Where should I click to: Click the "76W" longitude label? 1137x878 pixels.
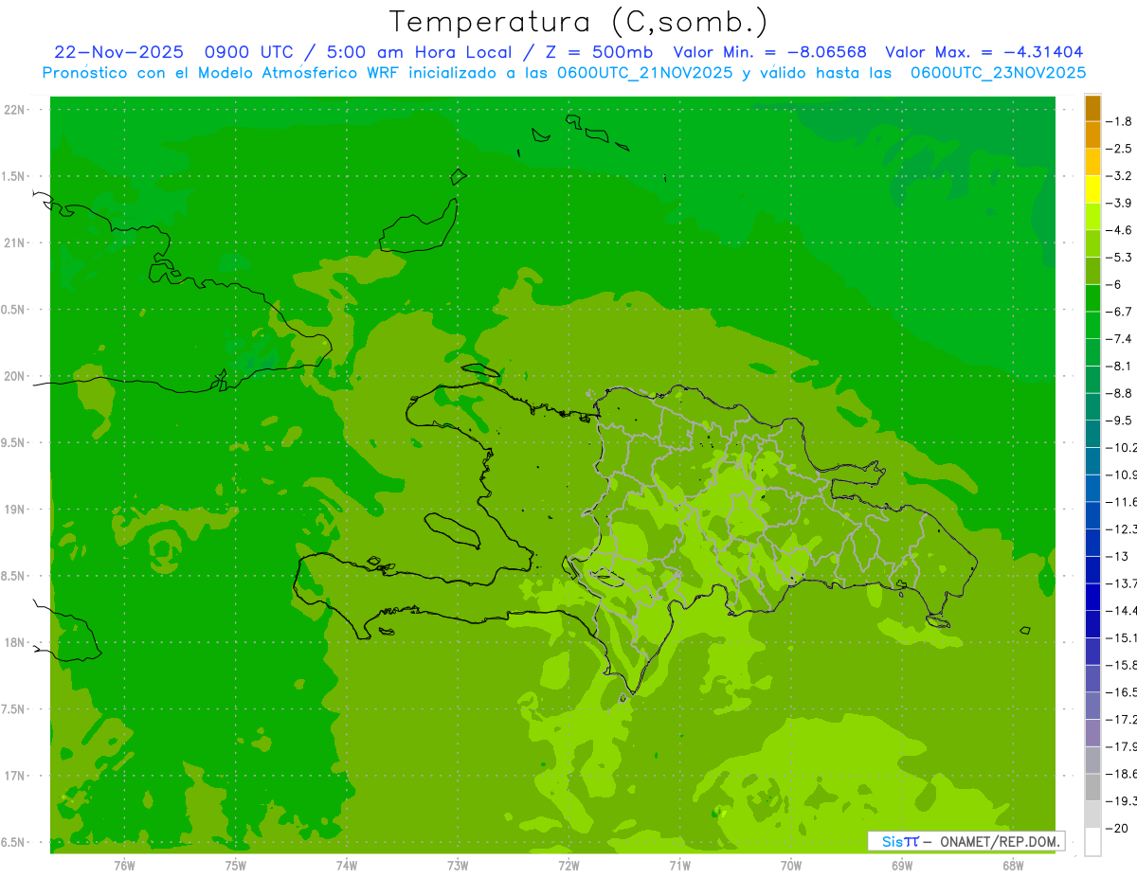pos(124,865)
